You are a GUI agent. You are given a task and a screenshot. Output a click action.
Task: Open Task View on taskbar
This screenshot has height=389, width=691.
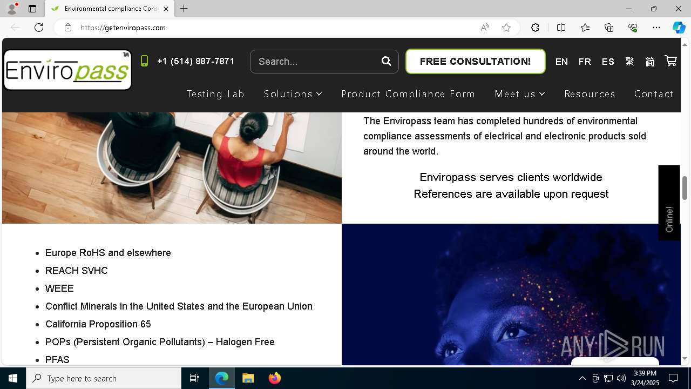(x=194, y=378)
